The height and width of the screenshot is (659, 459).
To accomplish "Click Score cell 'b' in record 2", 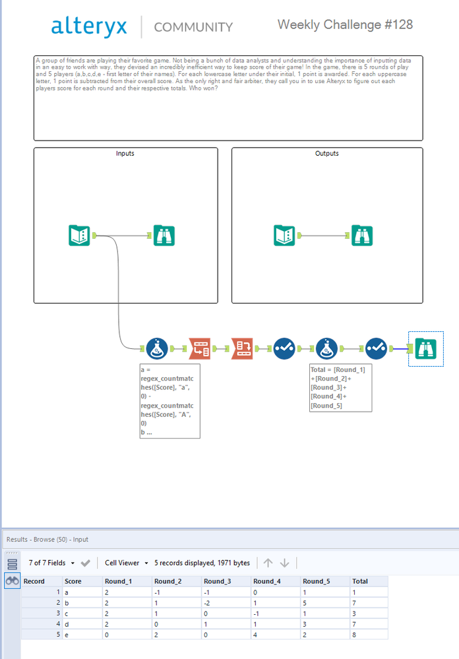I will coord(82,603).
